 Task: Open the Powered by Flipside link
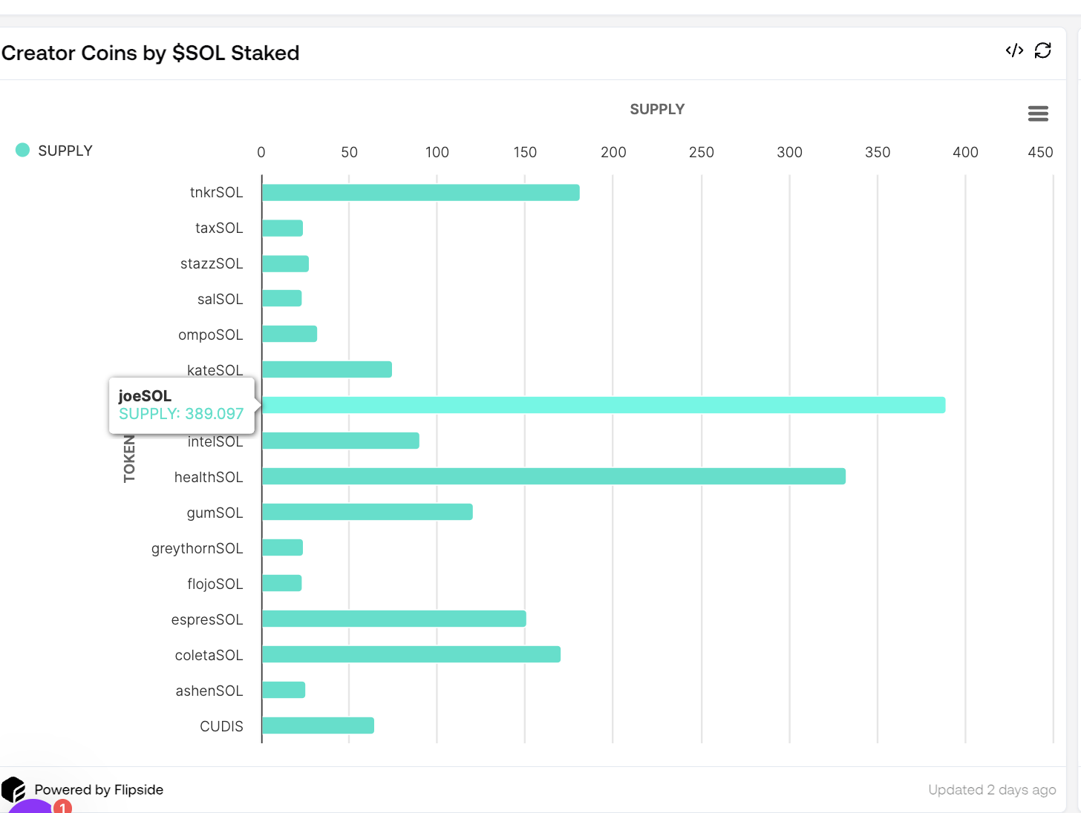99,790
